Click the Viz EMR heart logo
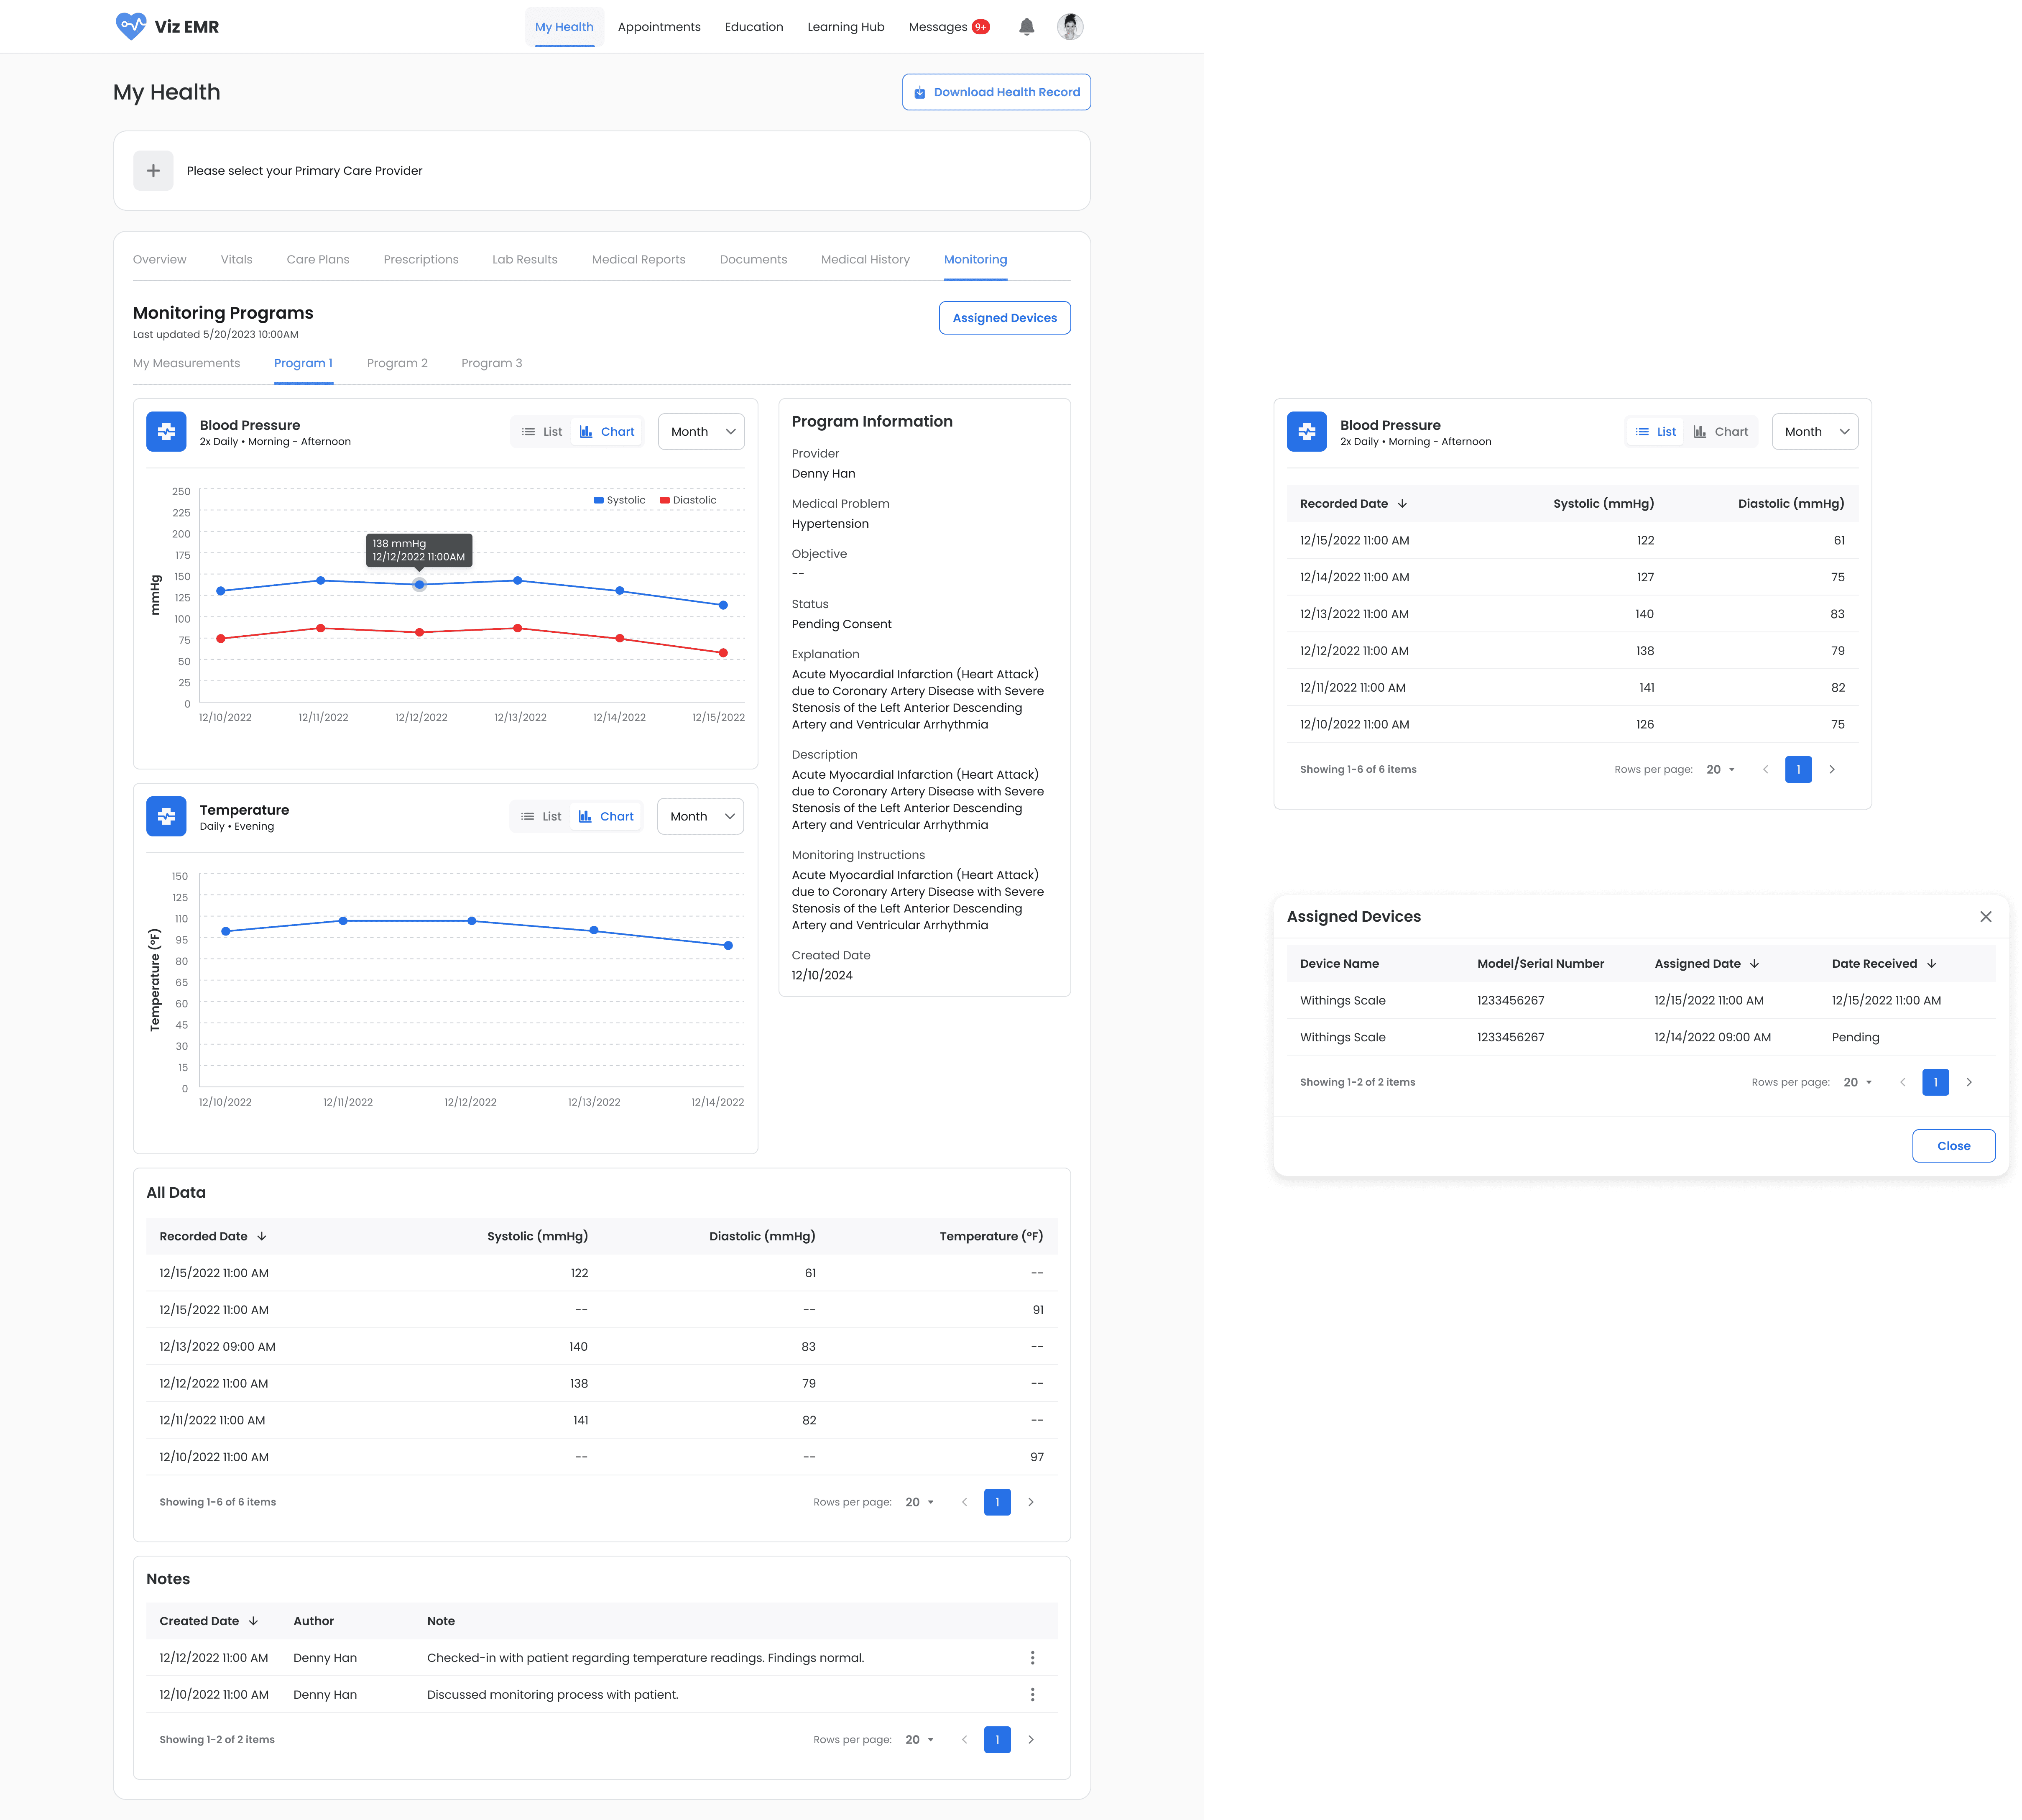This screenshot has width=2022, height=1820. tap(131, 26)
